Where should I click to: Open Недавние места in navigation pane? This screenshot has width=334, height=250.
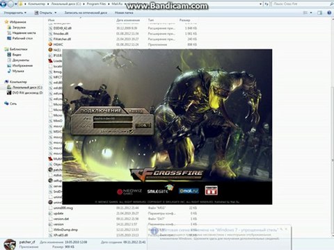point(24,33)
